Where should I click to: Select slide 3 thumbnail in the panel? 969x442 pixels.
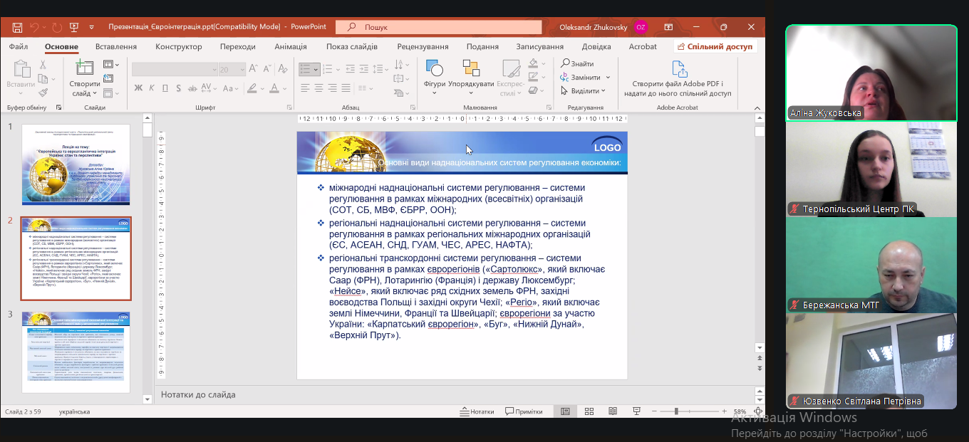click(76, 352)
